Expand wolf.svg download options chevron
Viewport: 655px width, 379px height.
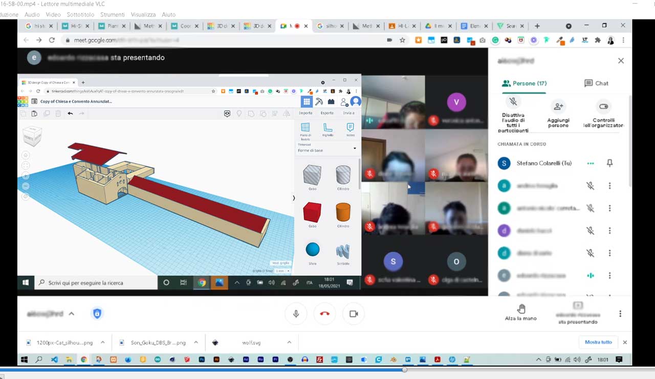pos(289,342)
